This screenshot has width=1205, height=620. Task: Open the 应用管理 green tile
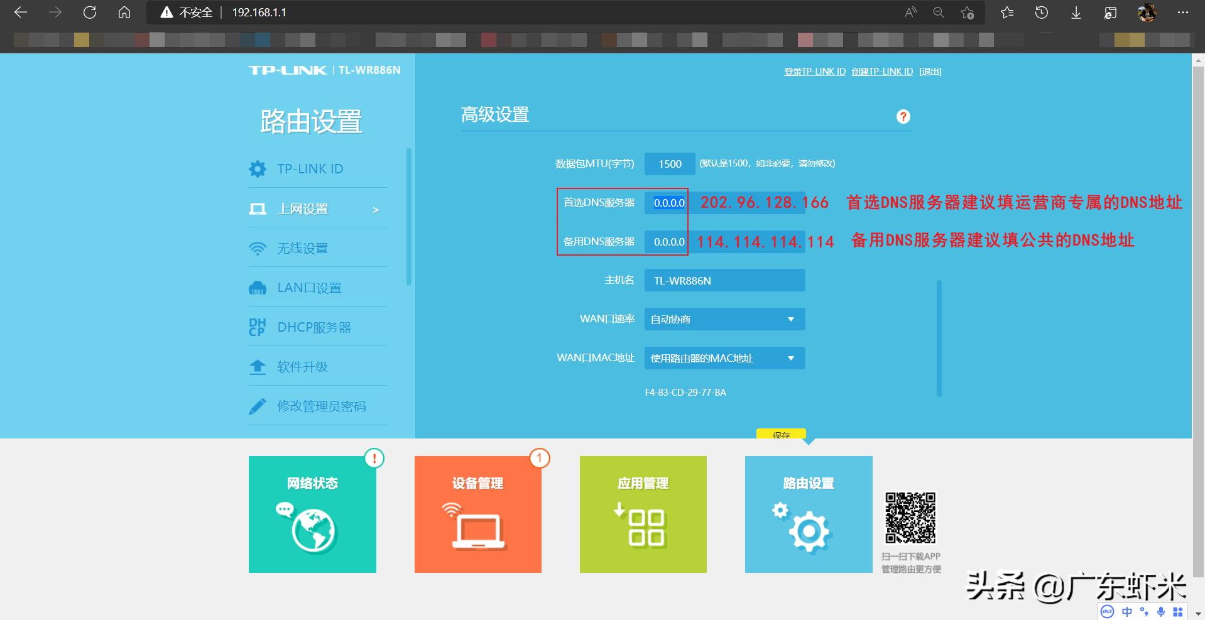(643, 514)
